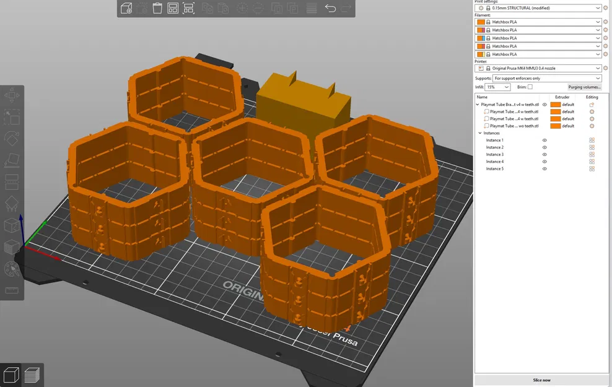Select the Measure ruler tool
612x387 pixels.
[12, 290]
